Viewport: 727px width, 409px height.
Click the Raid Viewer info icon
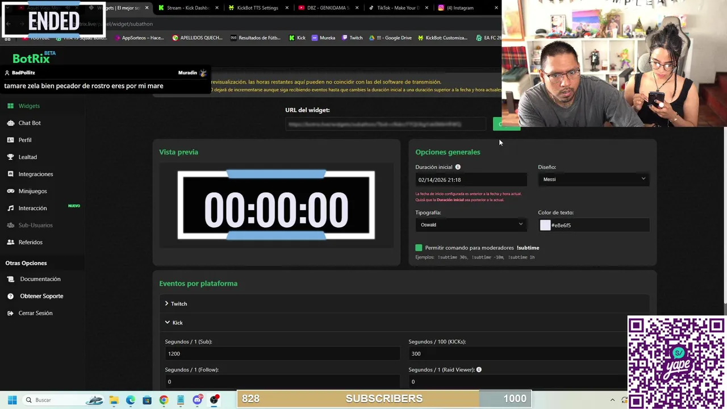[x=479, y=370]
